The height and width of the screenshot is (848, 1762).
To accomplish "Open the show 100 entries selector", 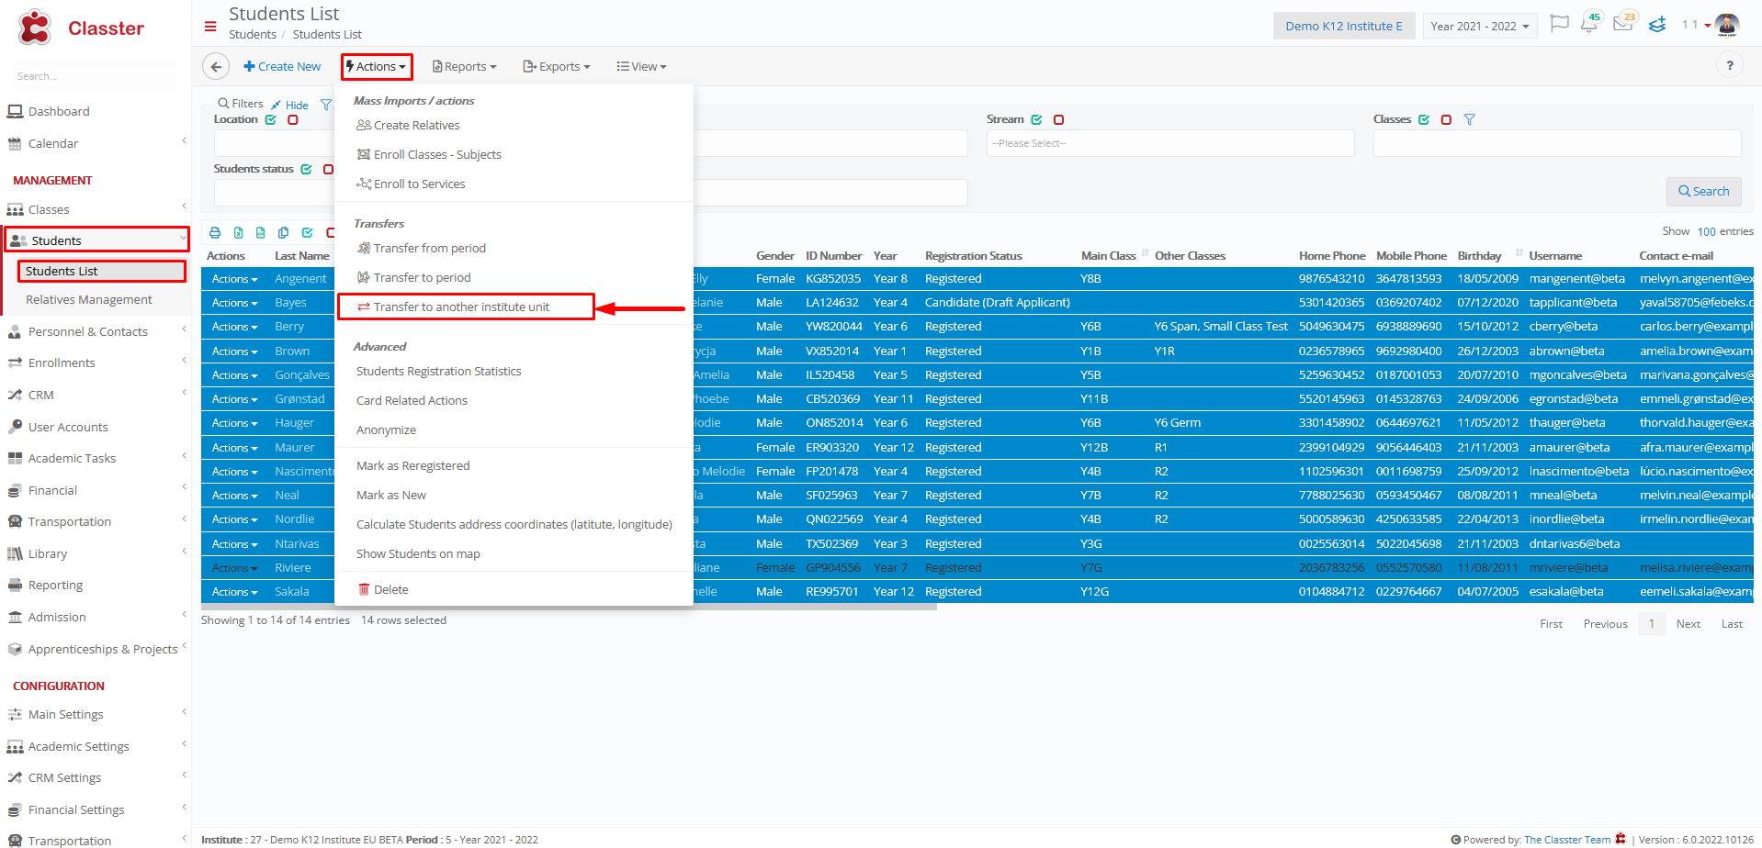I will click(1706, 231).
